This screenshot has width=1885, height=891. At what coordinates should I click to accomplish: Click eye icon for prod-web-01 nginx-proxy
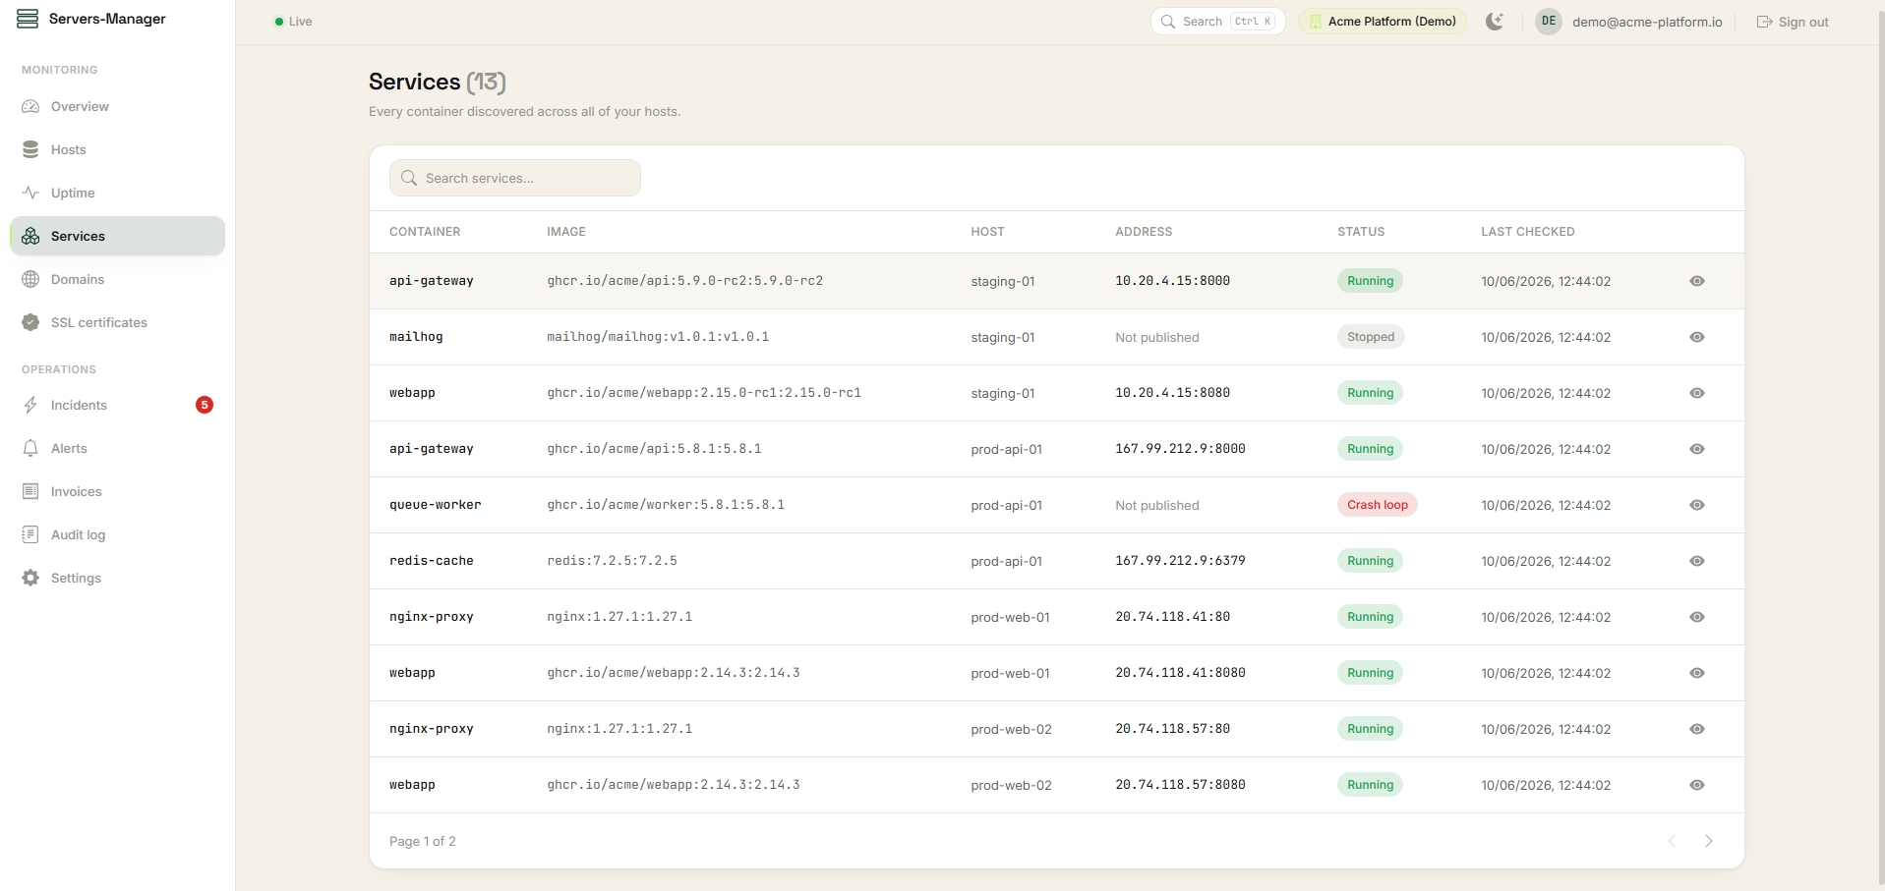[x=1697, y=617]
